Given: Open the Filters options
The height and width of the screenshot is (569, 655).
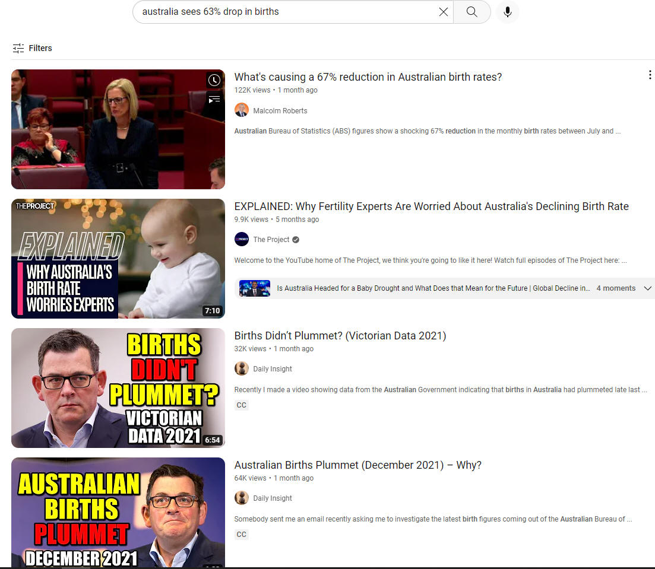Looking at the screenshot, I should (32, 48).
